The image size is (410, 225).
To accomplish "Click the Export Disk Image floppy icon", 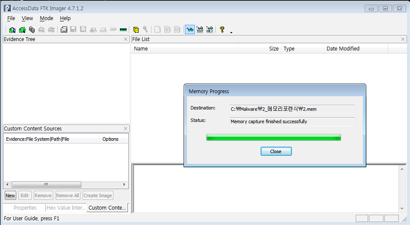I will coord(73,30).
